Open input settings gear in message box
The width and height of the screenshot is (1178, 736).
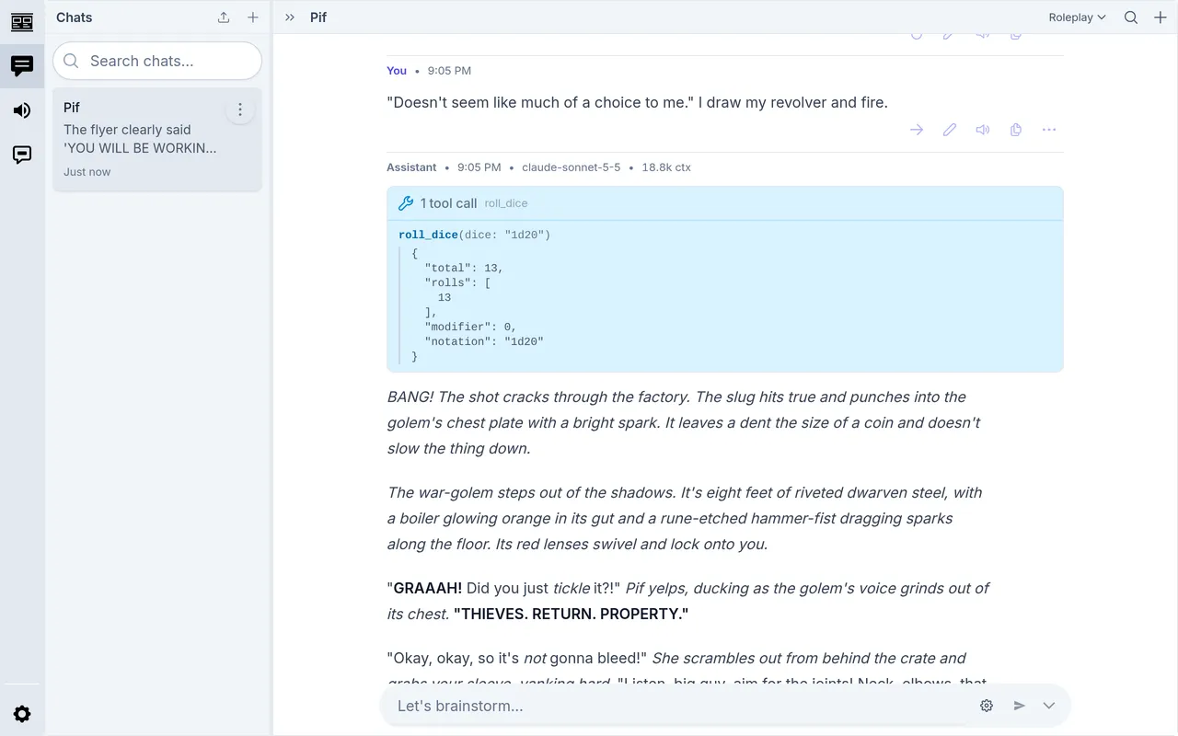987,706
